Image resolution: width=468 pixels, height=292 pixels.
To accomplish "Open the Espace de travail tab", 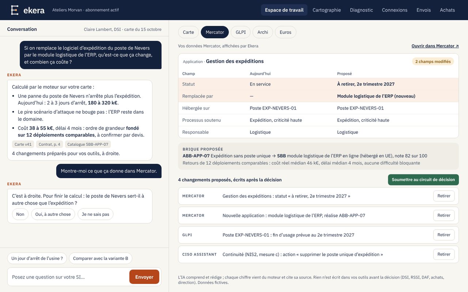I will (x=284, y=10).
